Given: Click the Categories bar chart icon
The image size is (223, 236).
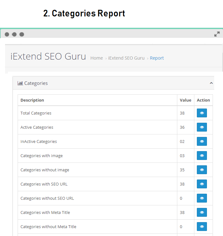Looking at the screenshot, I should [20, 83].
